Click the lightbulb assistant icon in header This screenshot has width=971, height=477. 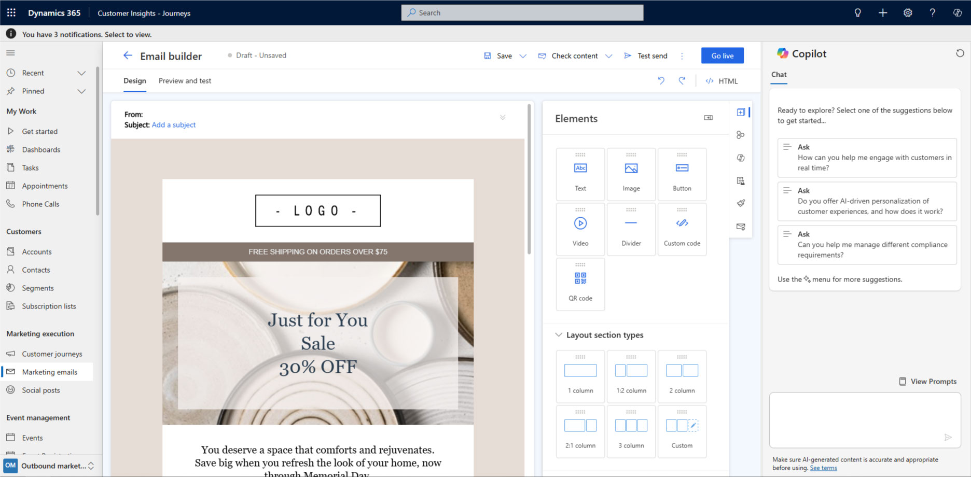click(857, 12)
